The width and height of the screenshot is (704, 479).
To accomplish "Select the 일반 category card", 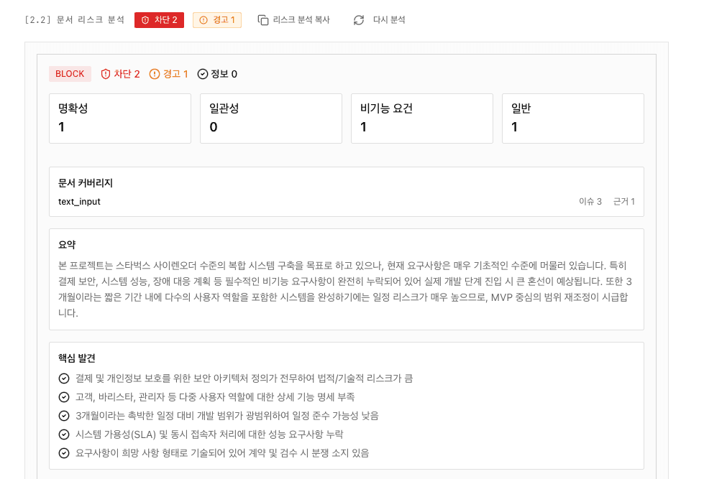I will click(x=573, y=118).
